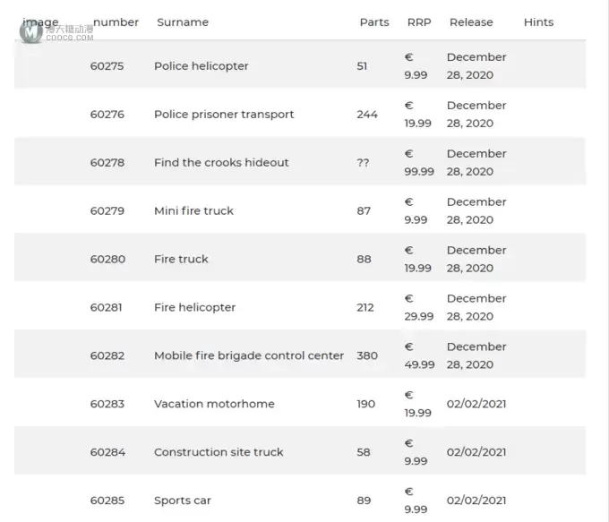609x522 pixels.
Task: Click the €99.99 price cell
Action: click(x=419, y=162)
